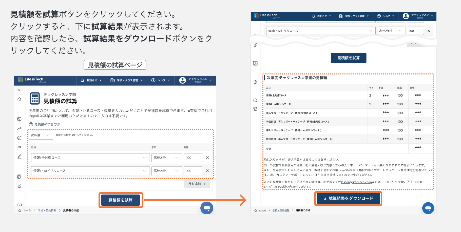This screenshot has height=232, width=461.
Task: Click 見積額を試算 button in left screenshot
Action: 121,200
